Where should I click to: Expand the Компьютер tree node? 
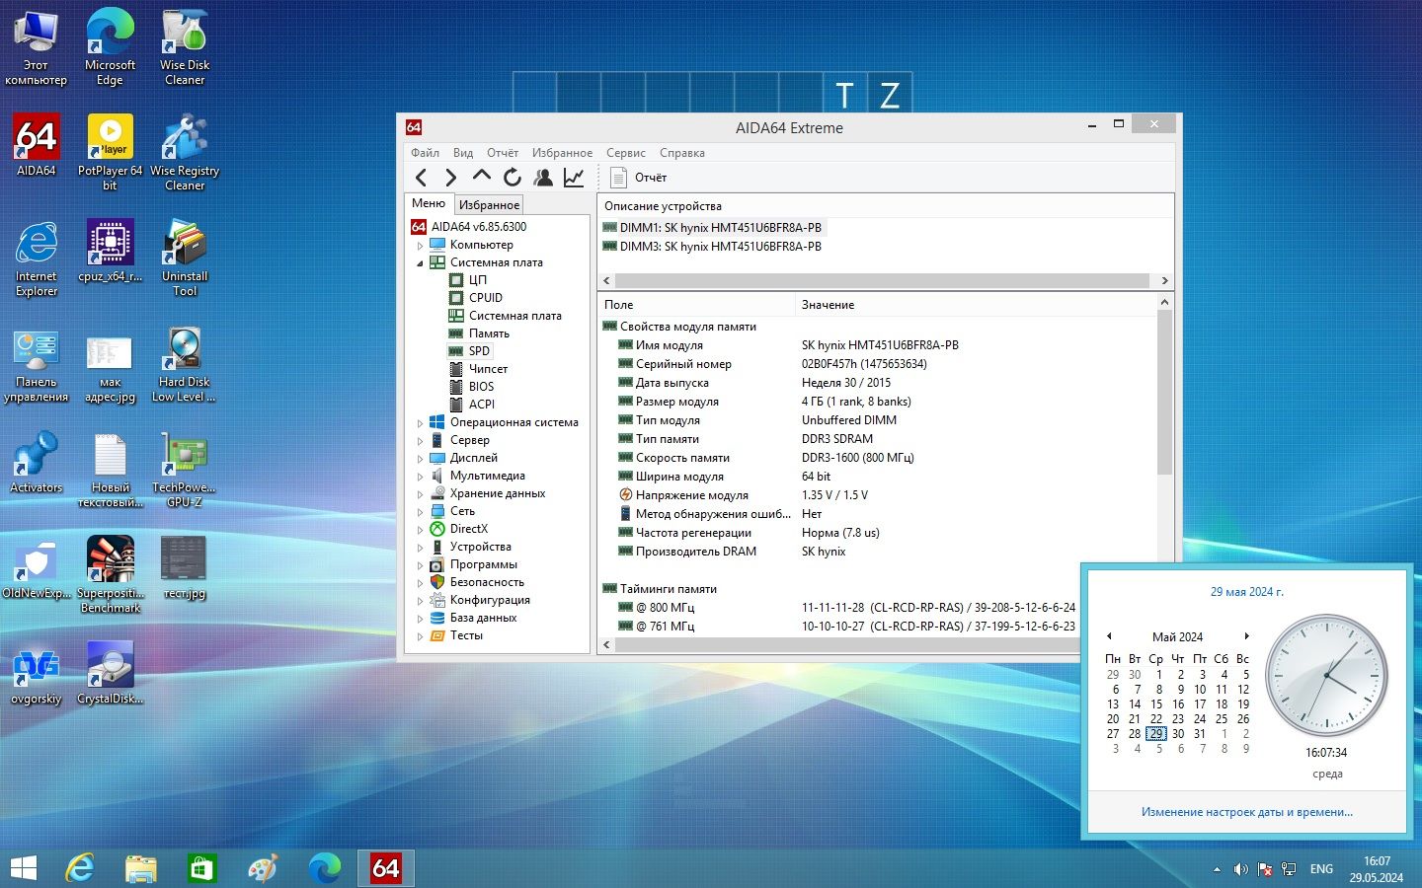point(420,245)
